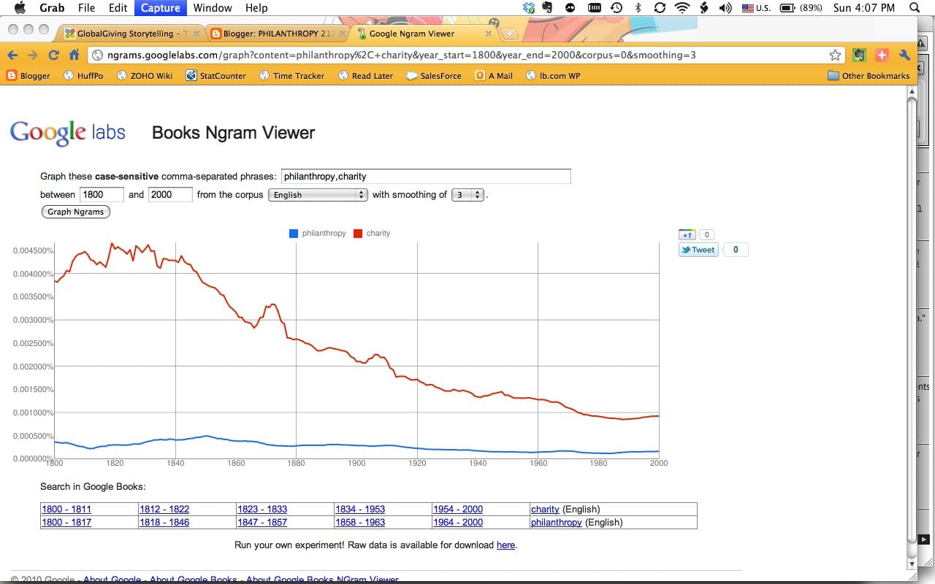Screen dimensions: 935x584
Task: Open the 1800 - 1811 charity link
Action: (x=66, y=510)
